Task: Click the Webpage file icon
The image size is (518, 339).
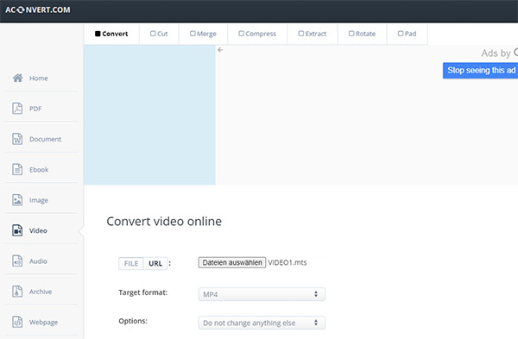Action: pos(17,322)
